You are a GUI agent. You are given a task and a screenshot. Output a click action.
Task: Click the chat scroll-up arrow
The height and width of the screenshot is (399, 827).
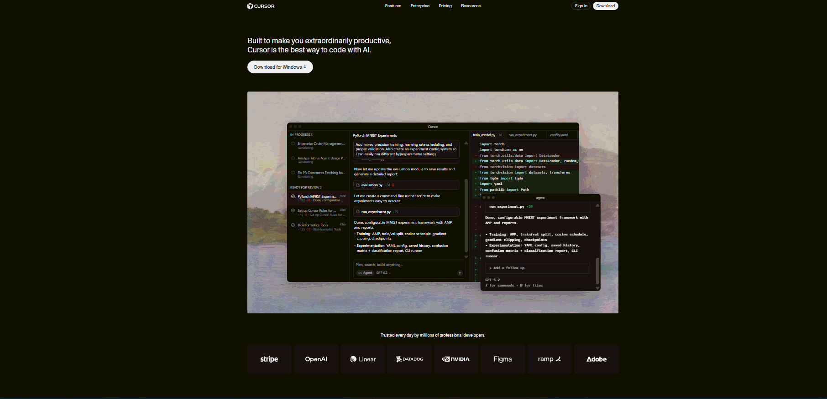tap(466, 143)
